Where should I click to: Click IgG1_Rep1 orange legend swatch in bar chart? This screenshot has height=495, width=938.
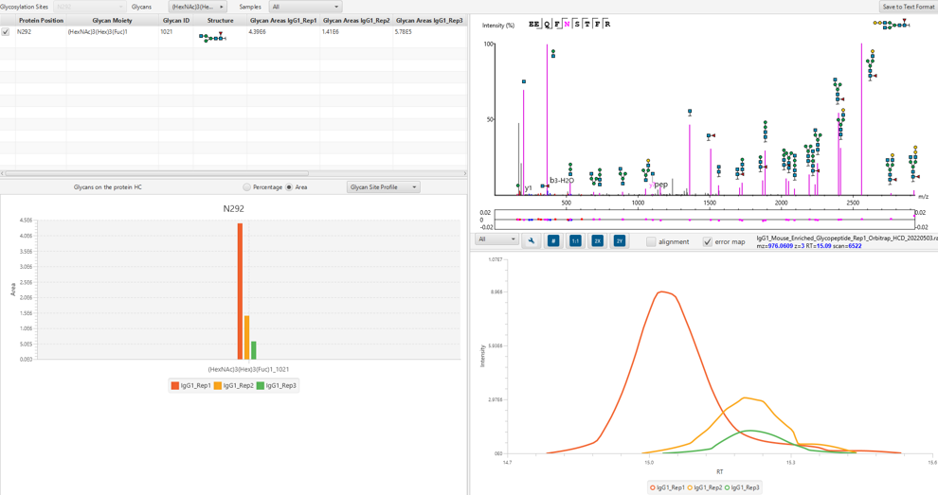point(174,385)
